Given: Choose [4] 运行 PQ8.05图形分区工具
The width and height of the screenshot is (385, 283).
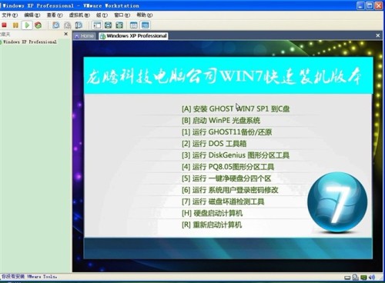Looking at the screenshot, I should click(228, 167).
